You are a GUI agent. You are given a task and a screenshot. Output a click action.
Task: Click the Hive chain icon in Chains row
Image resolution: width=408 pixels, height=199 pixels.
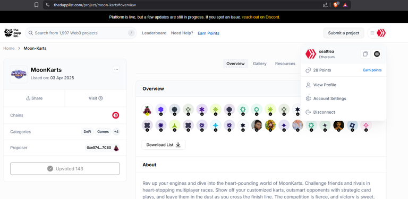coord(115,115)
